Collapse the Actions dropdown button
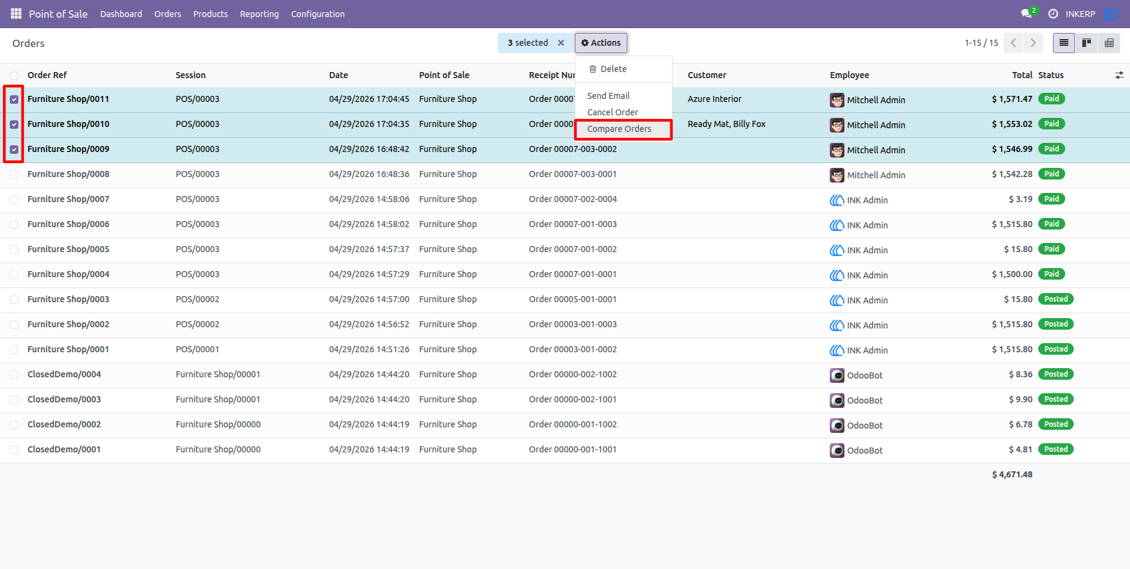Viewport: 1130px width, 569px height. pos(601,43)
